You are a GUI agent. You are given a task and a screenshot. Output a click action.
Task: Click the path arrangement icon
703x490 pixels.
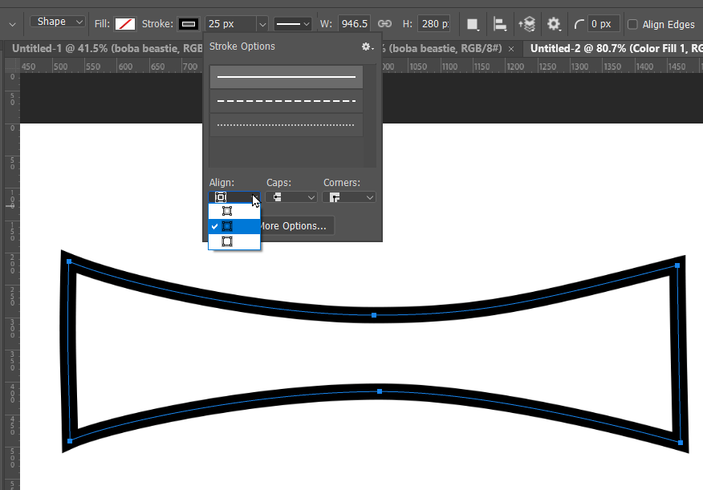point(526,24)
